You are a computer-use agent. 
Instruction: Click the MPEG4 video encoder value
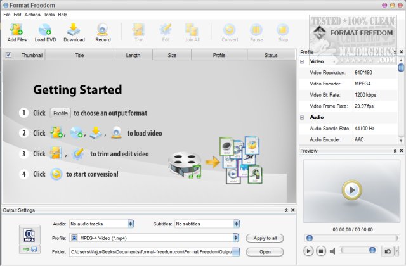pos(362,84)
